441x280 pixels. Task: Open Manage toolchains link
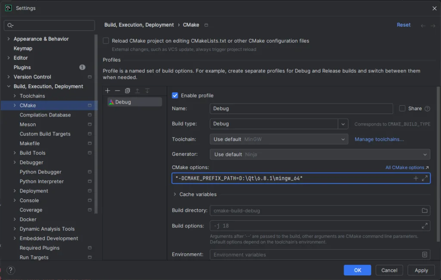pos(379,139)
